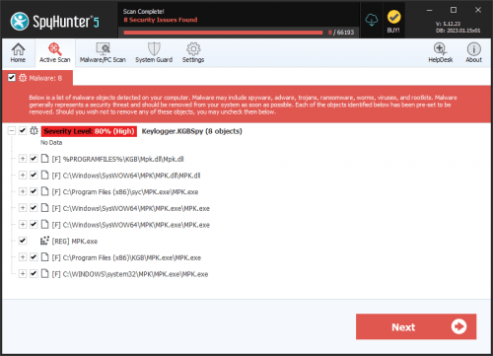
Task: Collapse the Keylogger.KGBSpy group
Action: (12, 131)
